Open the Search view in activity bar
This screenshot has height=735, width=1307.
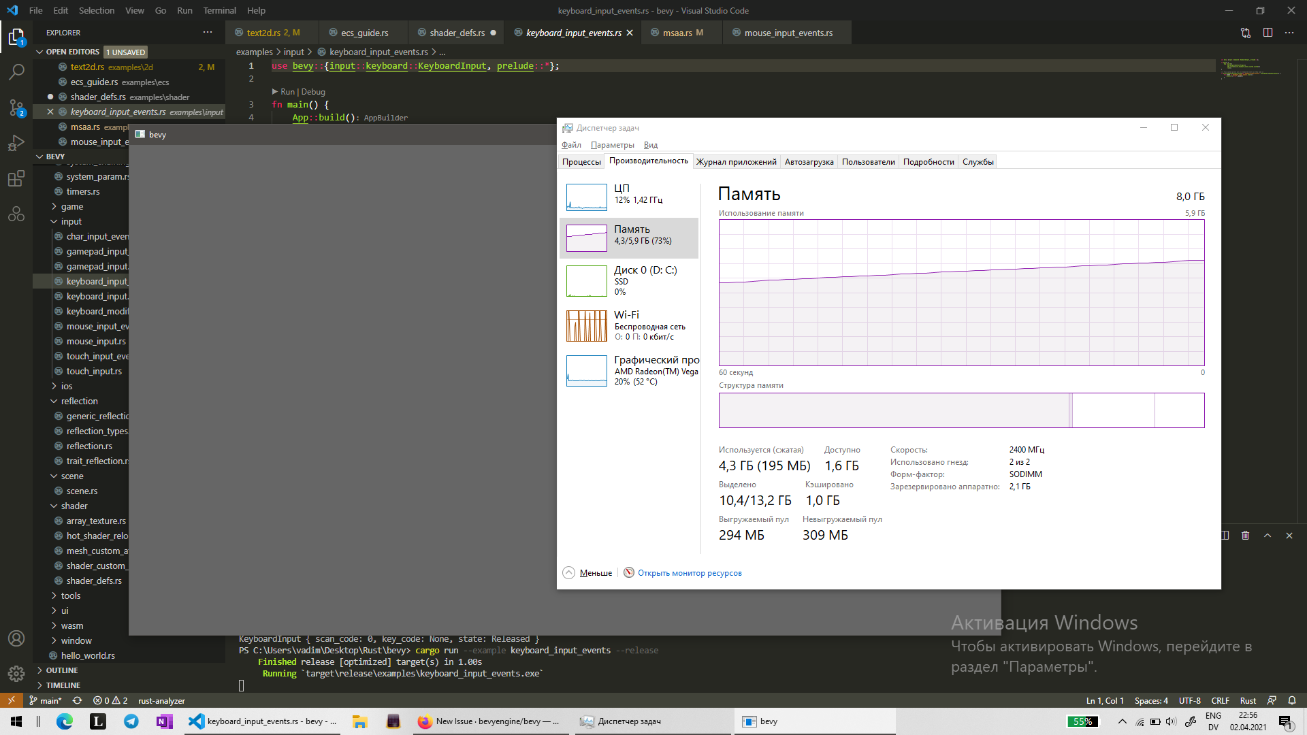point(16,71)
